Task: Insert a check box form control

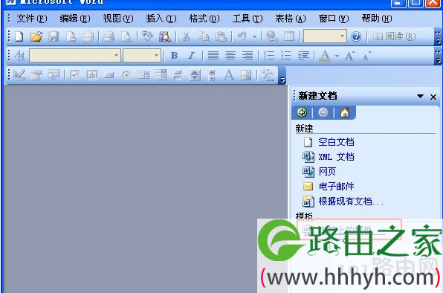Action: coord(75,75)
